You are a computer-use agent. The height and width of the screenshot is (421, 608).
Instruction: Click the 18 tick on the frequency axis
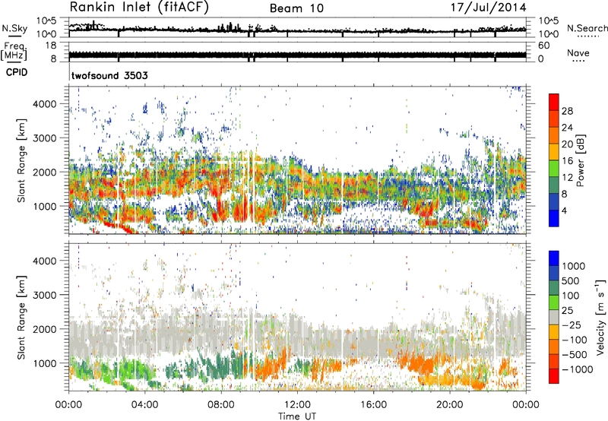coord(51,46)
